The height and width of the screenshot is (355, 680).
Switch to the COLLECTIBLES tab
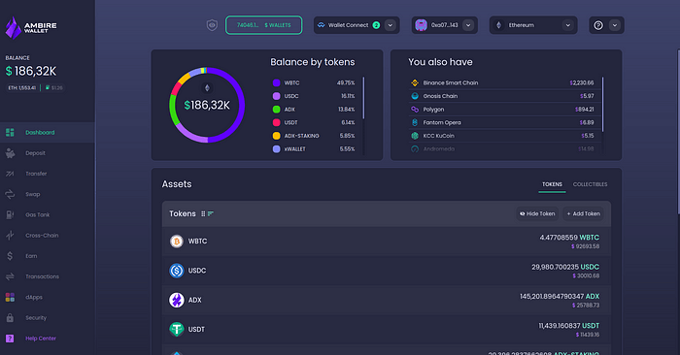[x=590, y=184]
